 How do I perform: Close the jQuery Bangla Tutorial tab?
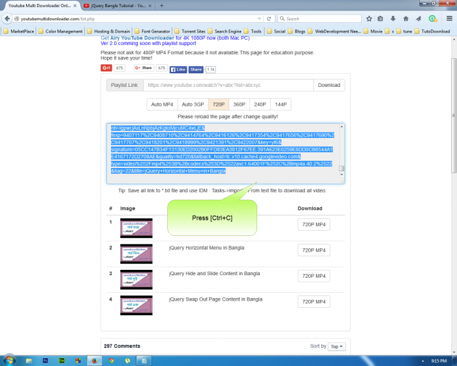point(150,5)
